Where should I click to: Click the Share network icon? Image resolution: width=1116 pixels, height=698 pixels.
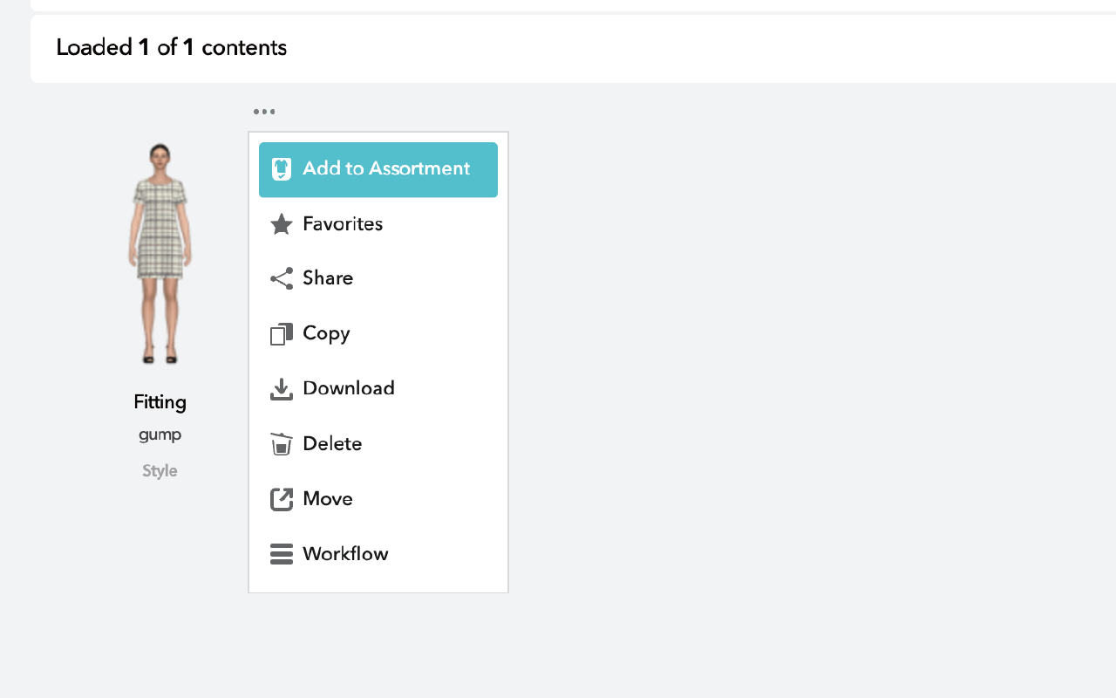pyautogui.click(x=282, y=278)
